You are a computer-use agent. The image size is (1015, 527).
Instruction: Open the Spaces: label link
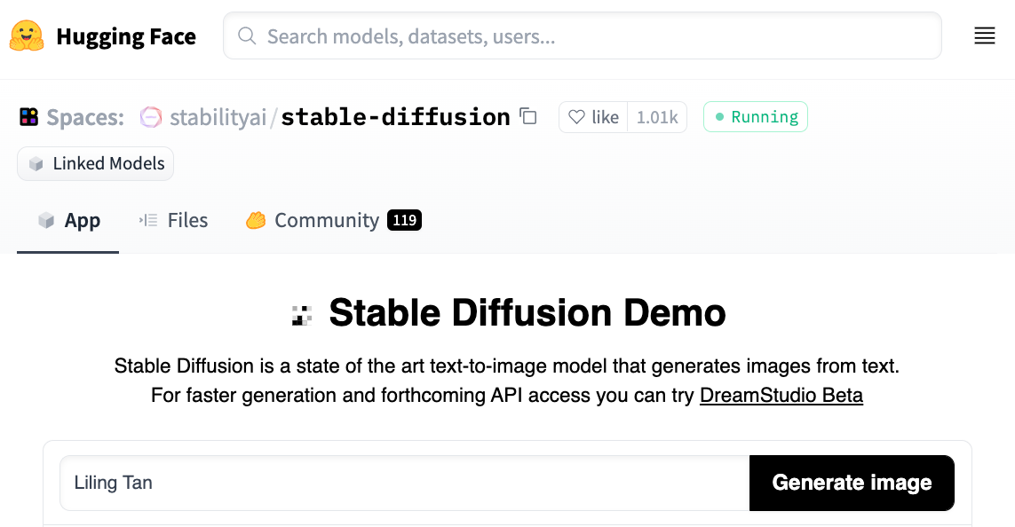click(84, 117)
